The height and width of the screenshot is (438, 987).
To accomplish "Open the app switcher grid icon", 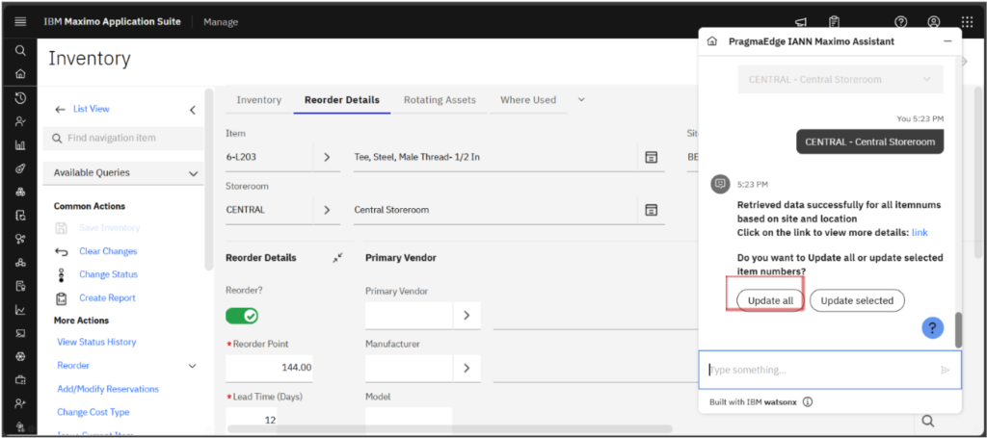I will point(968,22).
